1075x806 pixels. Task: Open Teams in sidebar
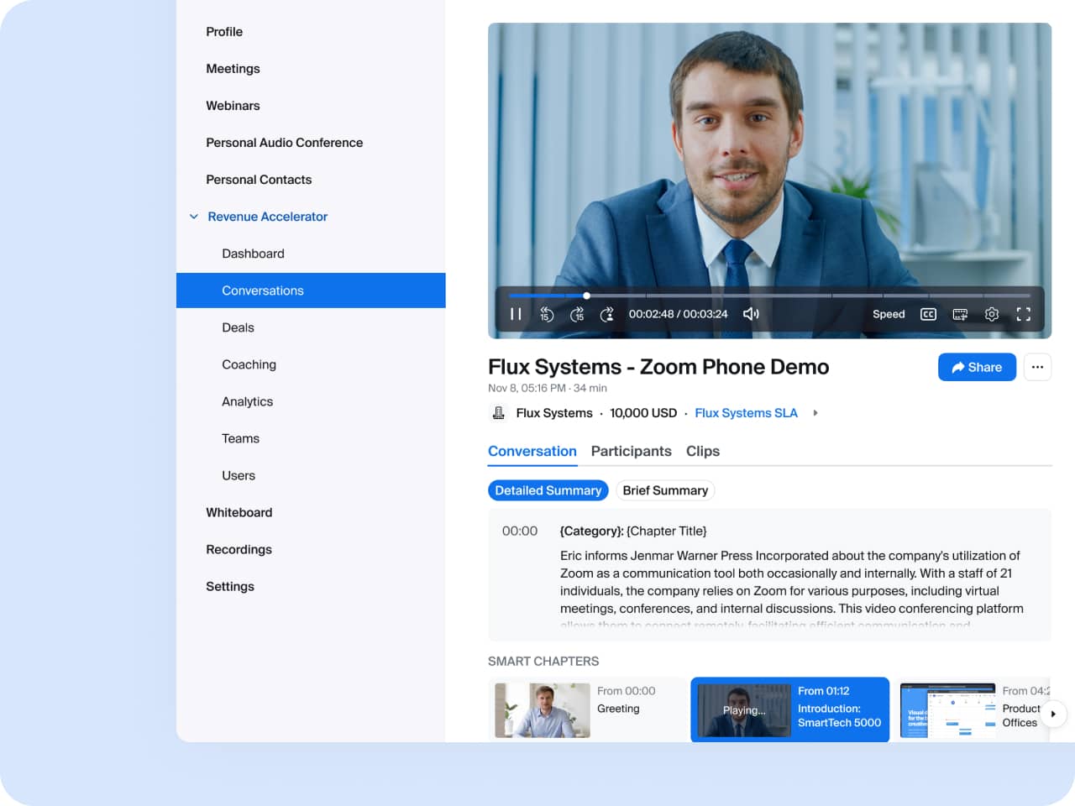point(240,438)
